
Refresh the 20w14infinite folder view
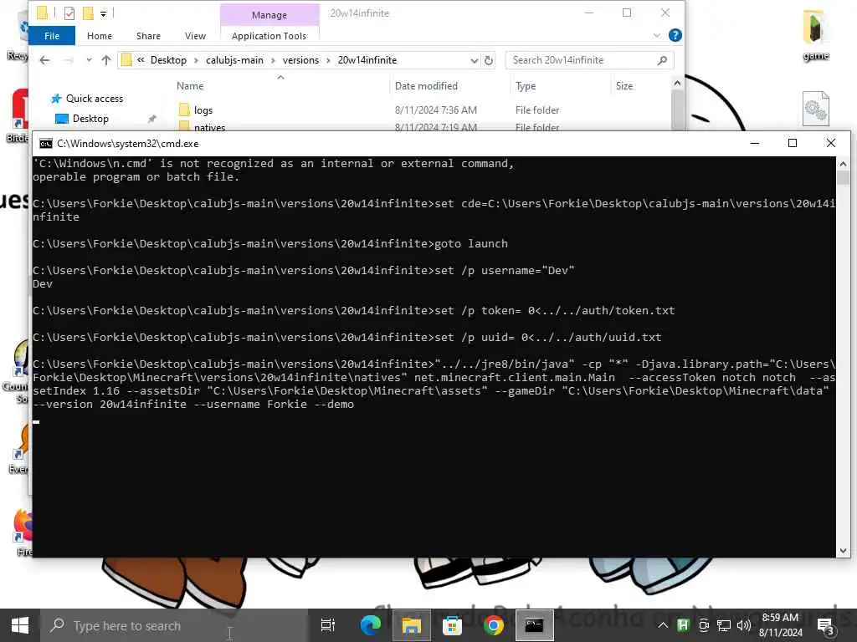[489, 60]
